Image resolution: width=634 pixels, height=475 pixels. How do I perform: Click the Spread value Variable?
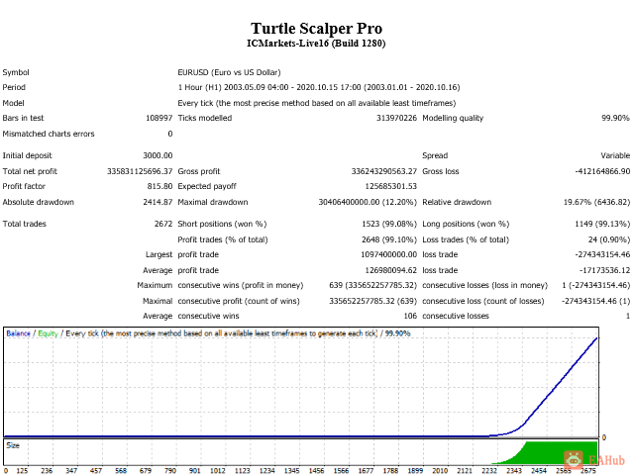point(615,155)
